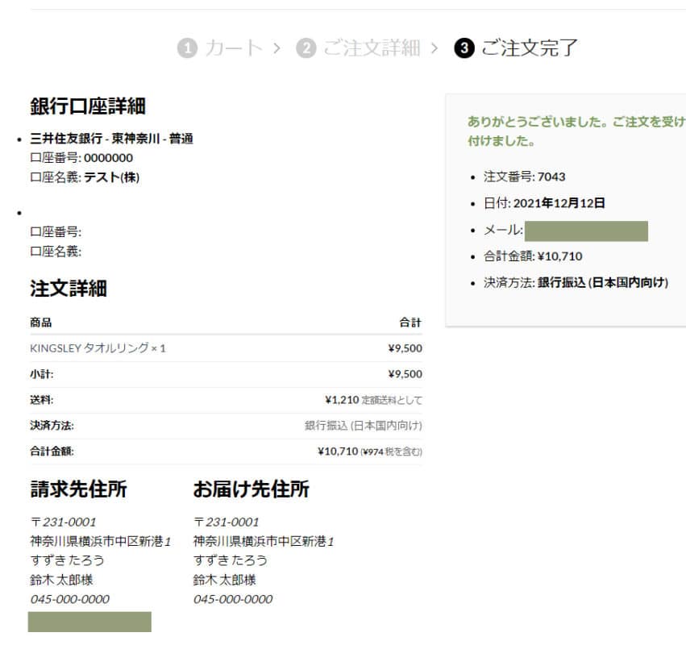Viewport: 686px width, 645px height.
Task: Click the お届け先住所 heading
Action: 251,489
